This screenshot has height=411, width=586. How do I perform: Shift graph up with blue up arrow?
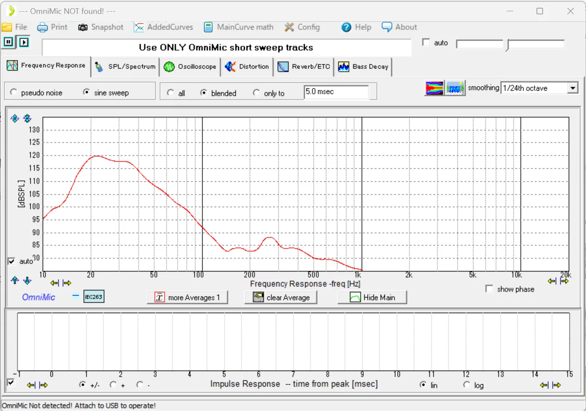point(15,281)
